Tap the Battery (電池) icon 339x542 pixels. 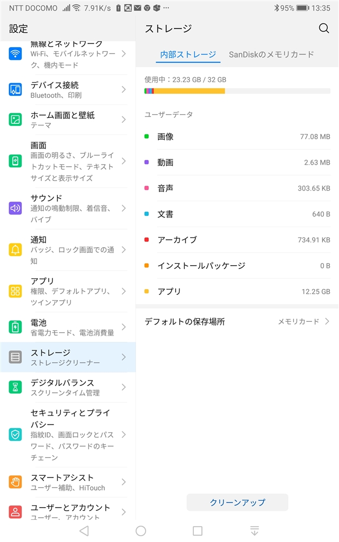click(x=15, y=327)
